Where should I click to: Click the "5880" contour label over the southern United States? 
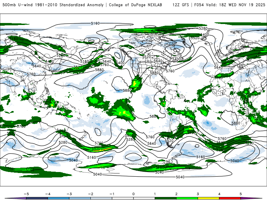click(154, 73)
